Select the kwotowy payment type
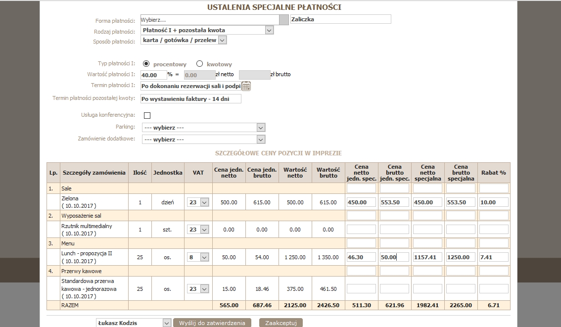Screen dimensions: 561x327 point(200,64)
